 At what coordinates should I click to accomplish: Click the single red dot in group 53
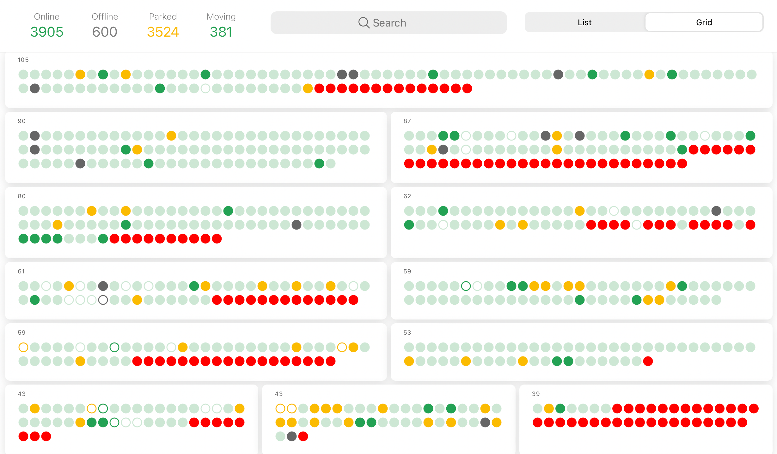pos(648,361)
